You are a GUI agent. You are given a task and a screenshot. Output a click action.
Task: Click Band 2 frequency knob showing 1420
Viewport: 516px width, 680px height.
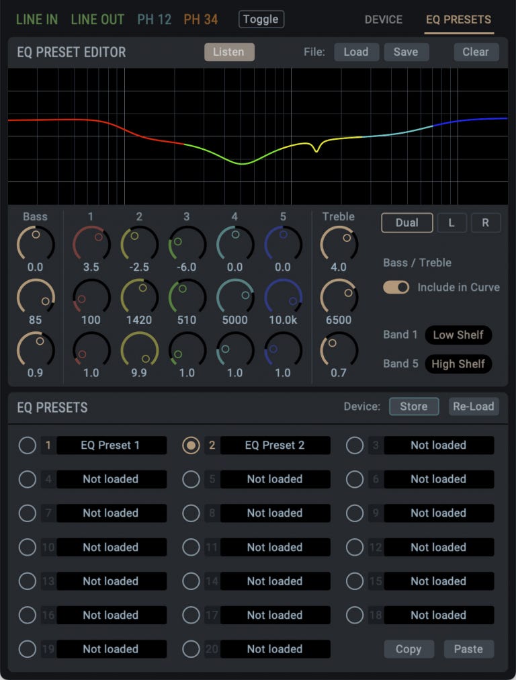click(139, 296)
